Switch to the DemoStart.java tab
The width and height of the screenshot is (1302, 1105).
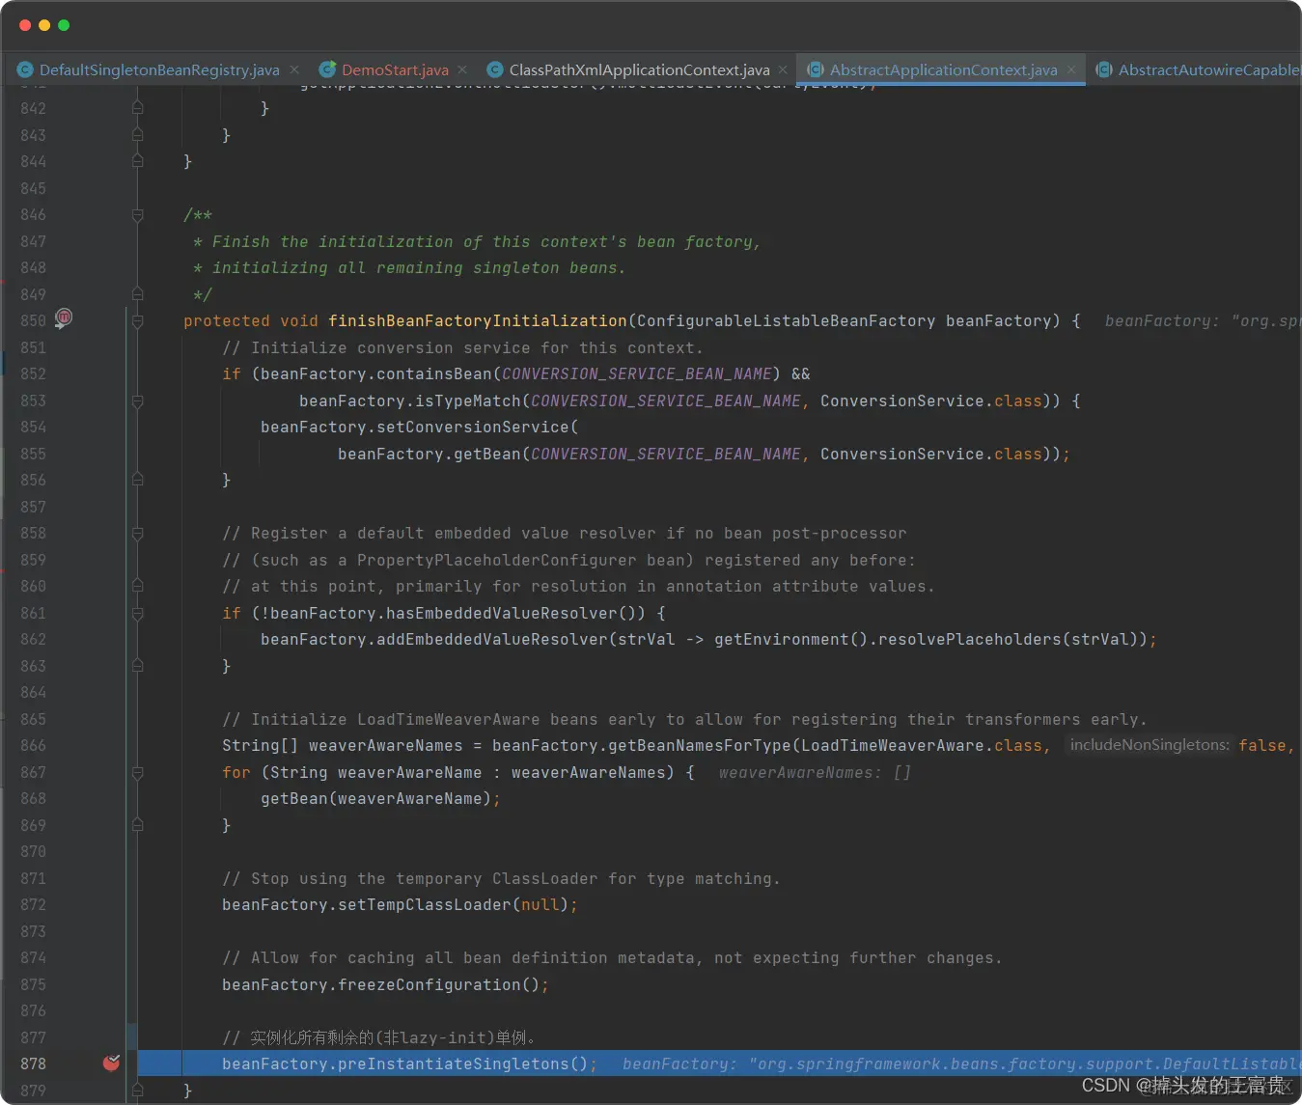[395, 69]
